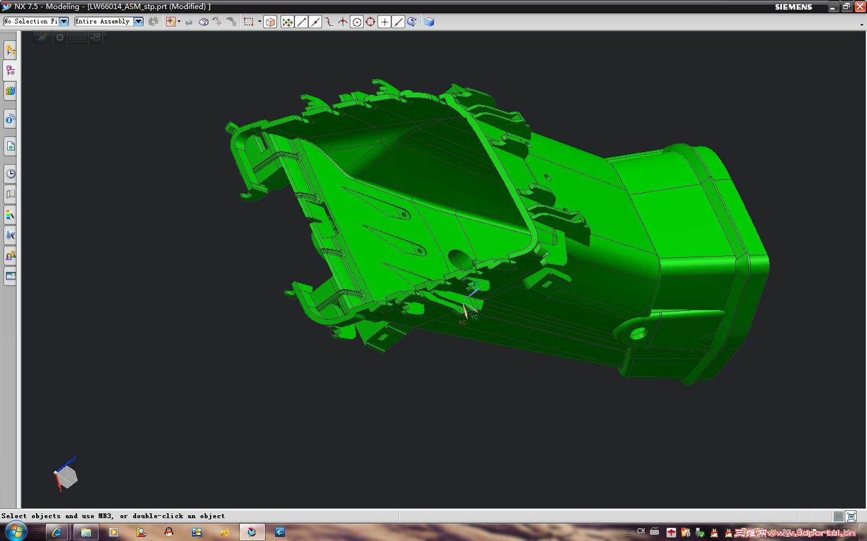
Task: Switch to the NX taskbar button
Action: 252,532
